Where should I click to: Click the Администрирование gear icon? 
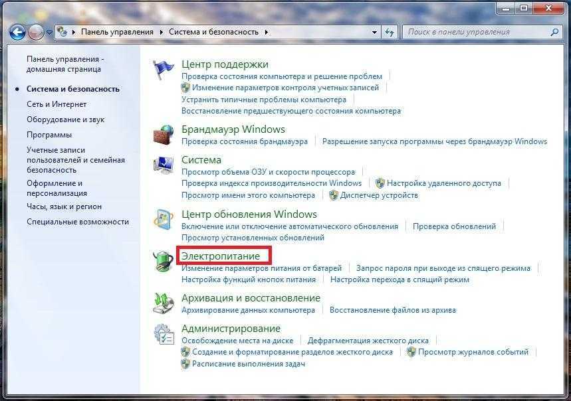pyautogui.click(x=164, y=334)
